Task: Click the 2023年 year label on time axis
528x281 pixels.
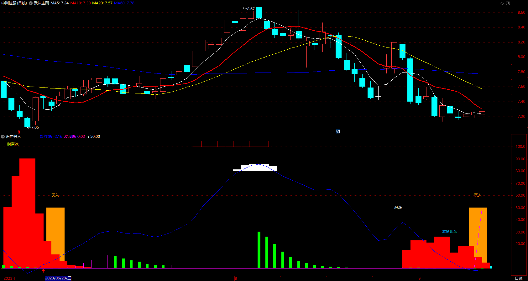Action: [x=10, y=278]
